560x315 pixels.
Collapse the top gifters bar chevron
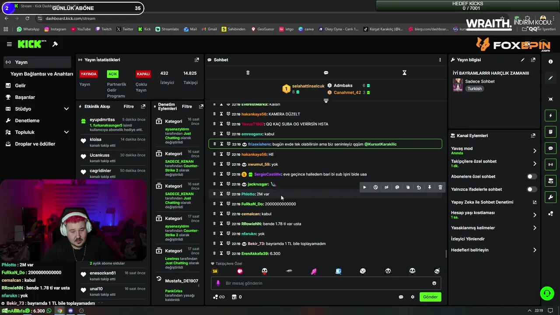coord(326,101)
